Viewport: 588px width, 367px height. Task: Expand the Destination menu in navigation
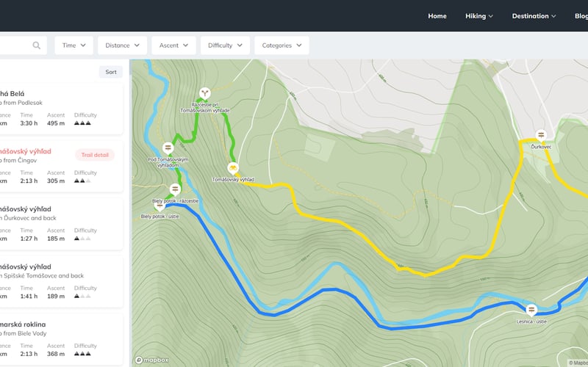[534, 16]
